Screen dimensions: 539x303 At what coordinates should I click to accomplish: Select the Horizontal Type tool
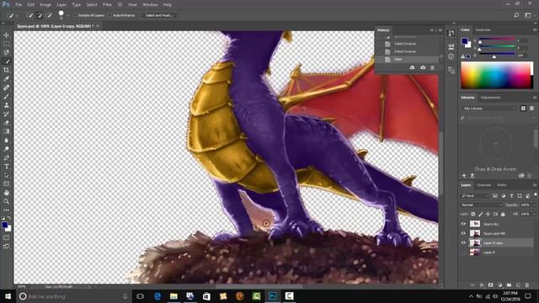coord(6,167)
